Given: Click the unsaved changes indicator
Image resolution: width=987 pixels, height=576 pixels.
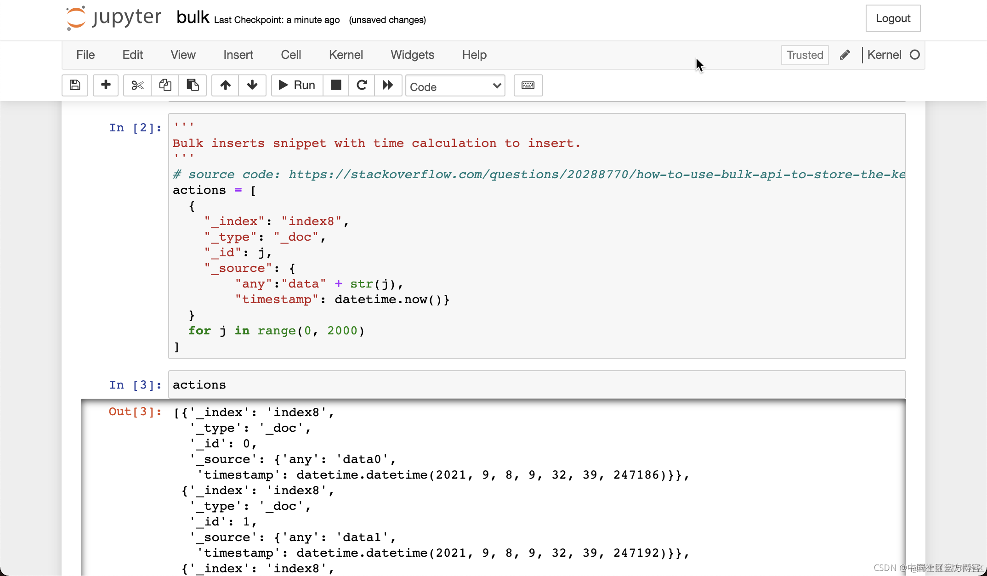Looking at the screenshot, I should (387, 20).
